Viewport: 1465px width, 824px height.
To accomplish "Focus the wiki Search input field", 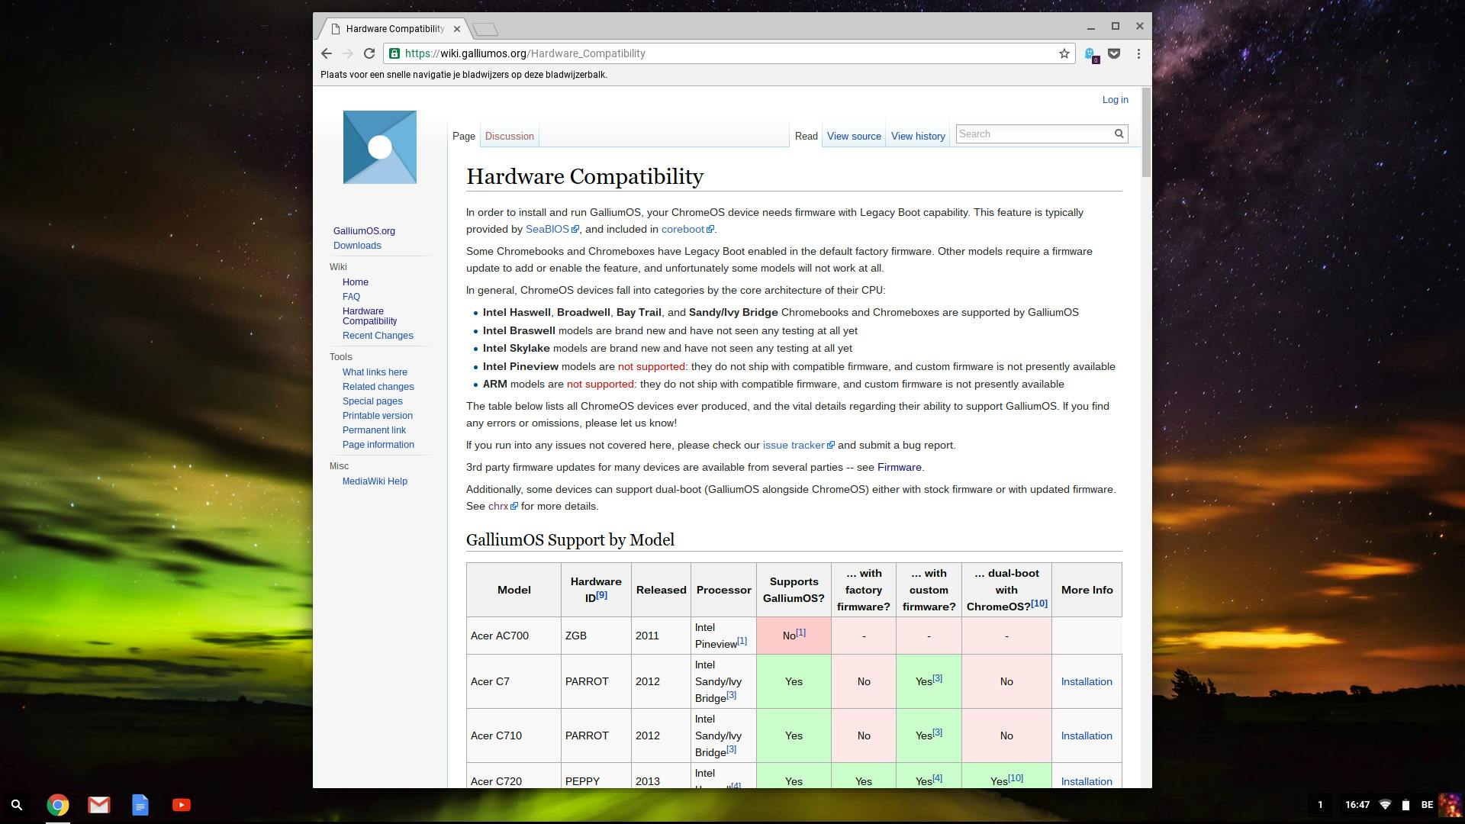I will [1030, 134].
